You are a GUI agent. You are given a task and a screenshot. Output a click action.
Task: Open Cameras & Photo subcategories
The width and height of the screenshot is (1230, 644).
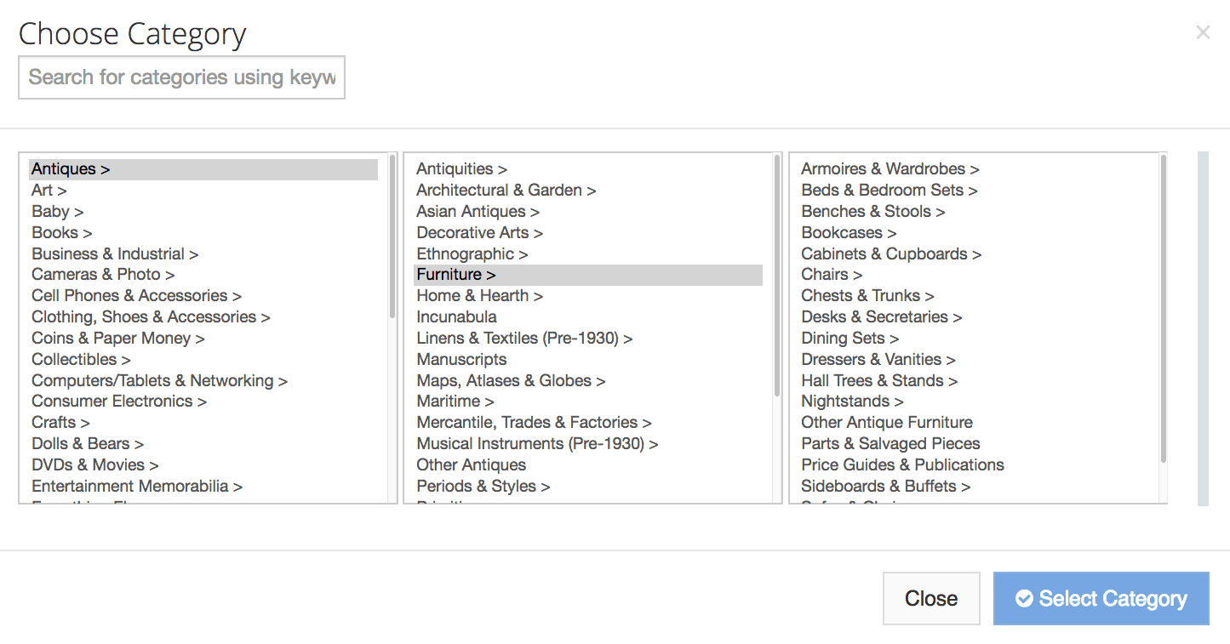click(x=103, y=275)
